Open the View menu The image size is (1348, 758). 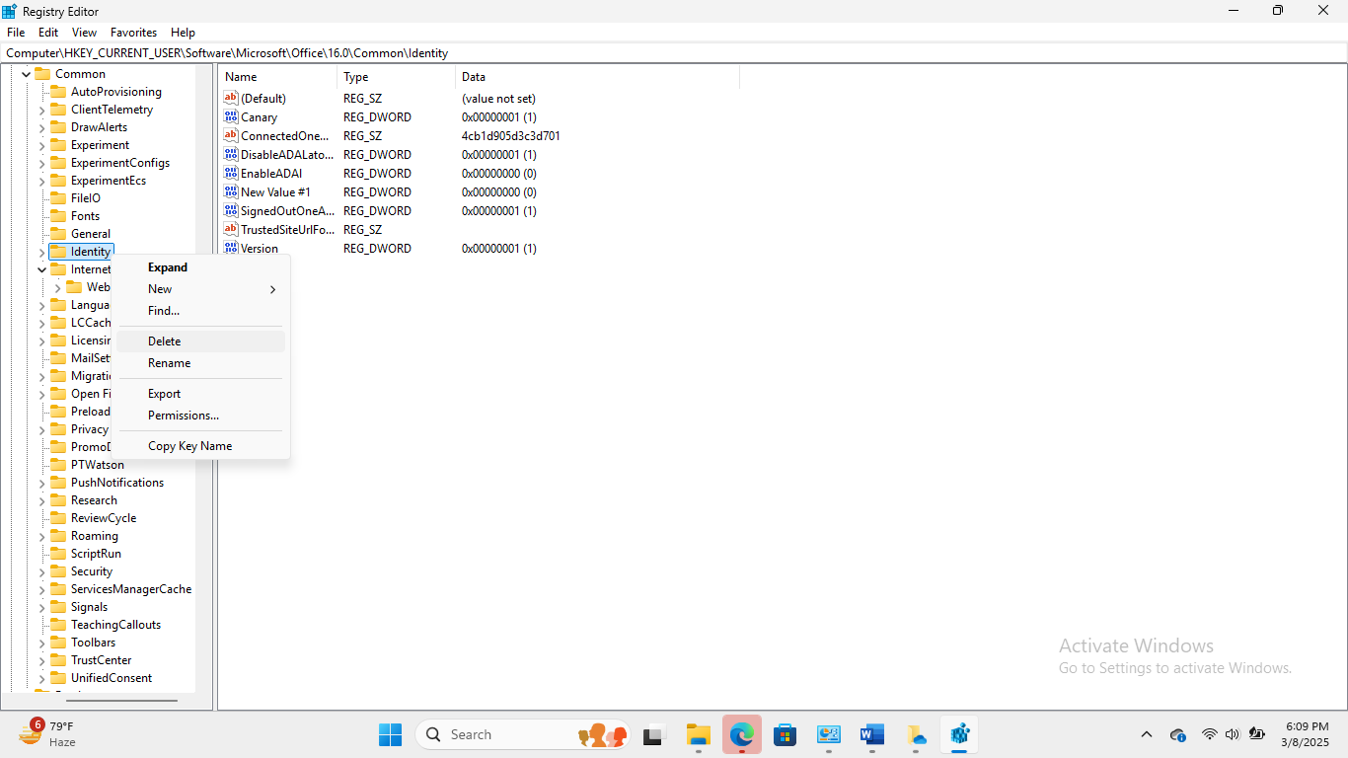84,33
